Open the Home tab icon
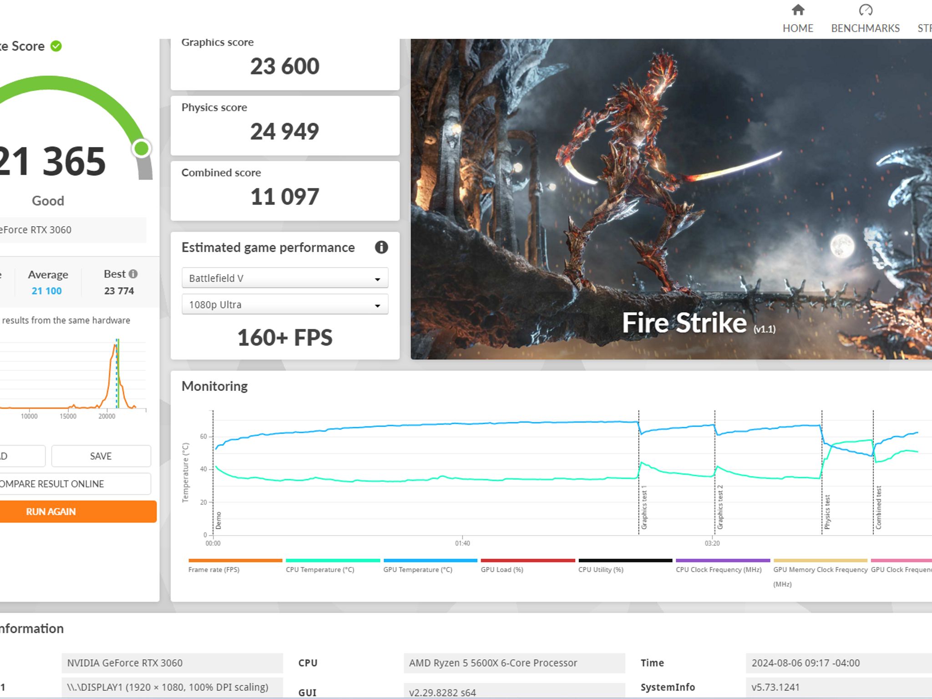The width and height of the screenshot is (932, 699). 798,10
